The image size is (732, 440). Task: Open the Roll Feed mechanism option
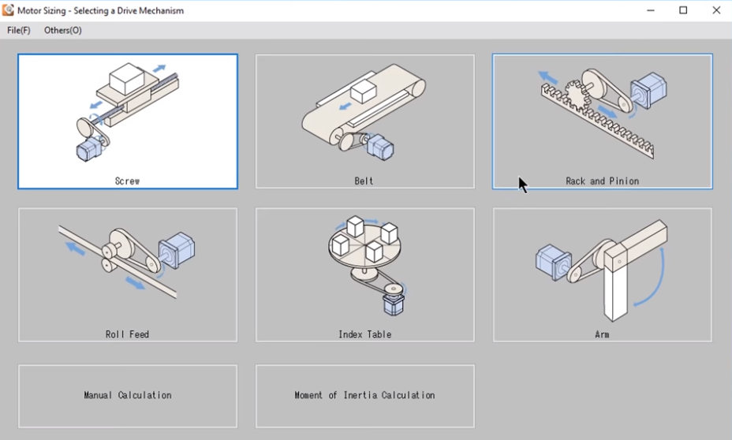(128, 275)
